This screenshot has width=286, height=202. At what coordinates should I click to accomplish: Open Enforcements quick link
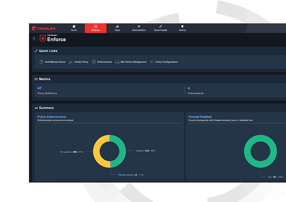(x=102, y=62)
